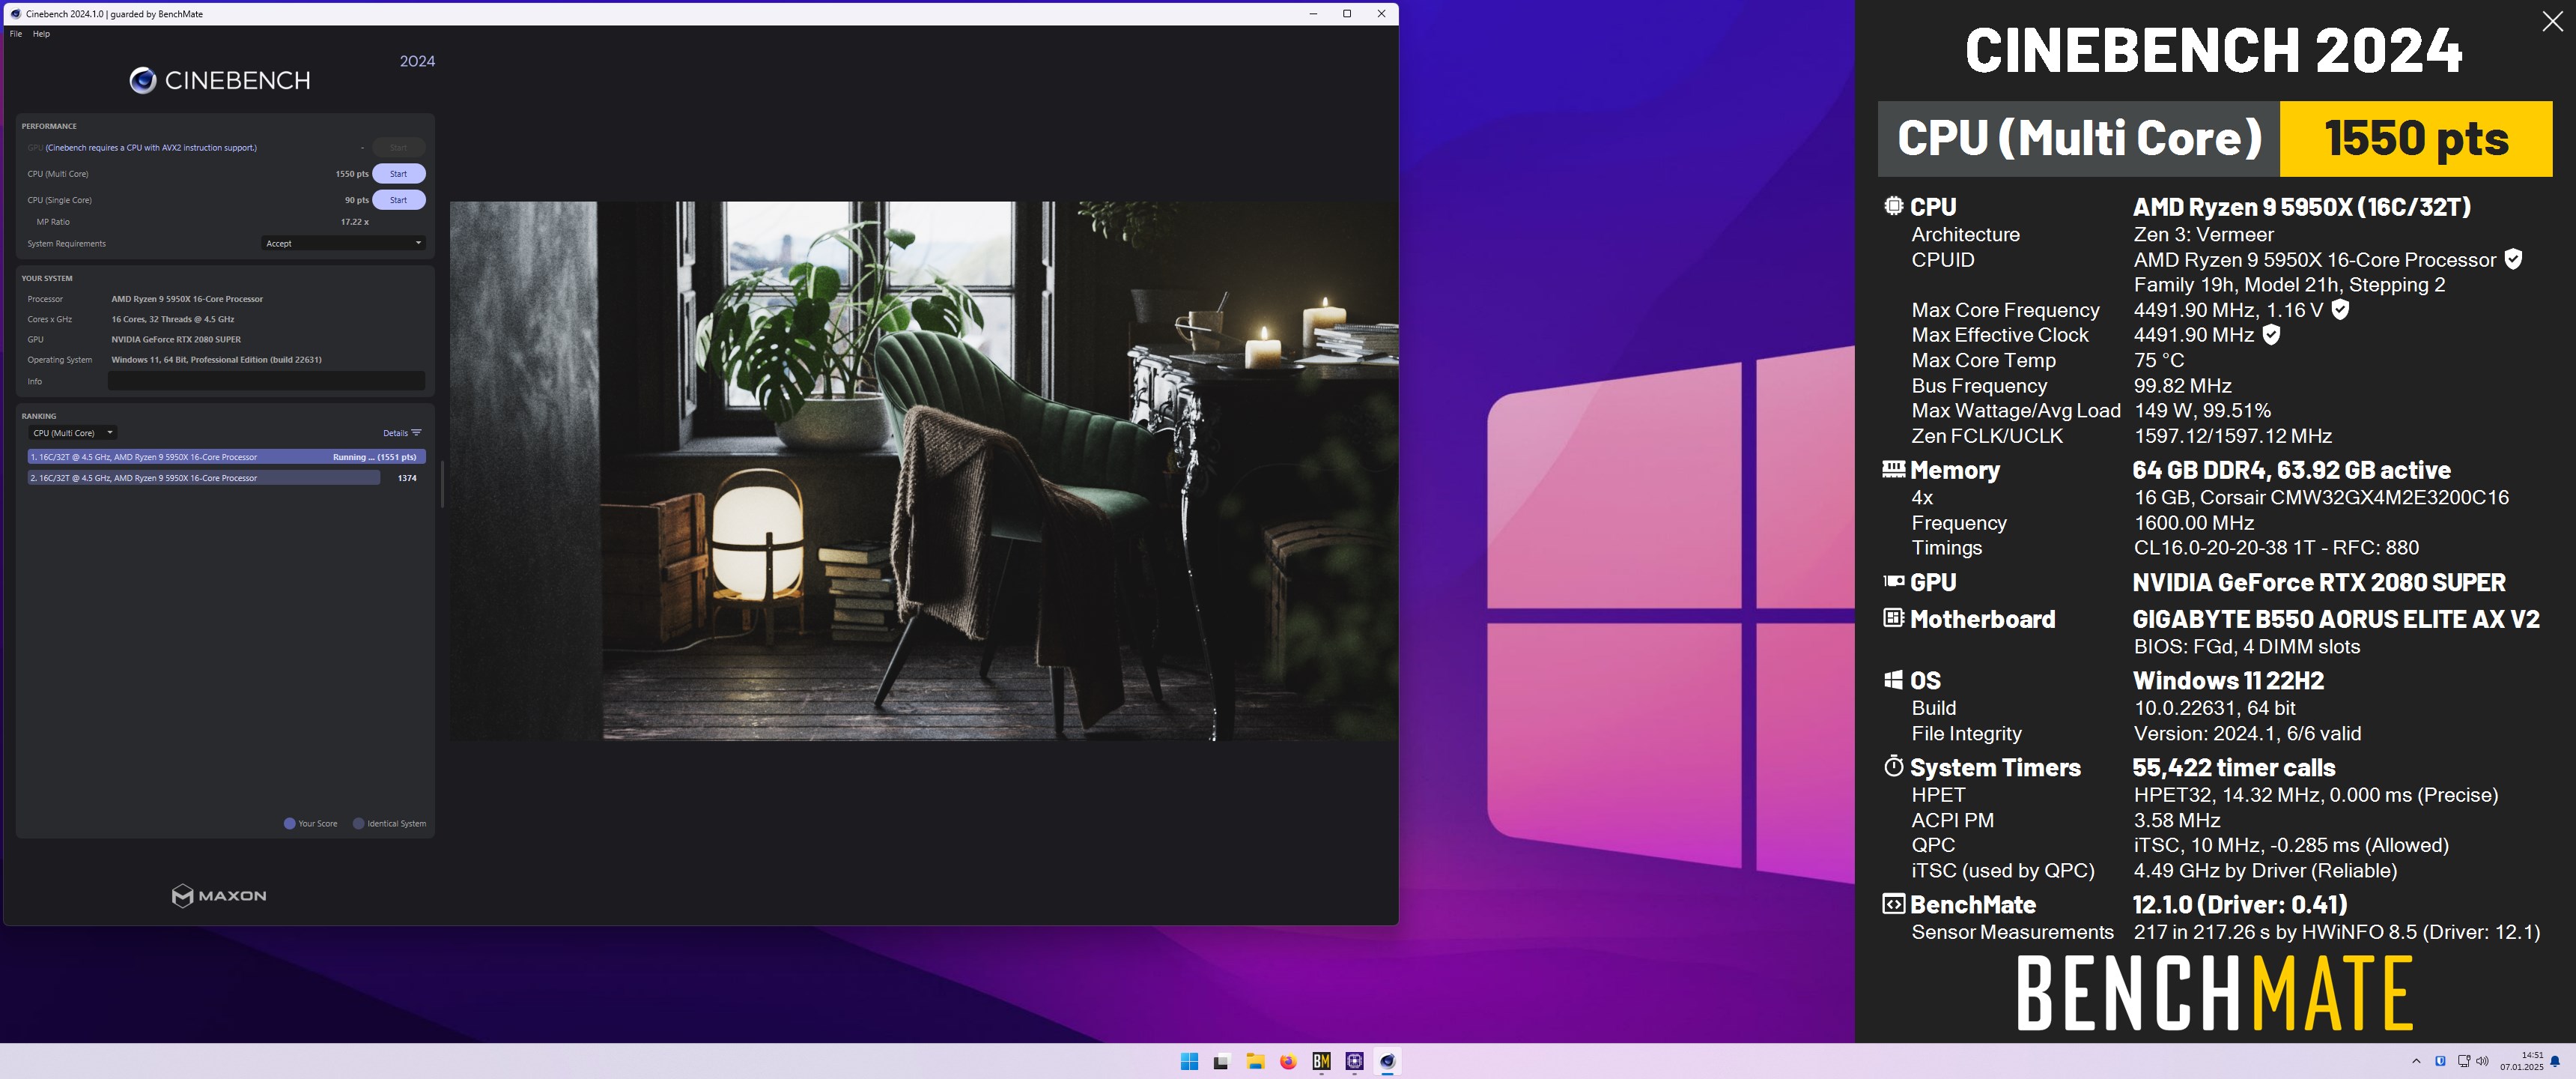Click the Maxon logo at bottom
This screenshot has width=2576, height=1079.
[219, 896]
